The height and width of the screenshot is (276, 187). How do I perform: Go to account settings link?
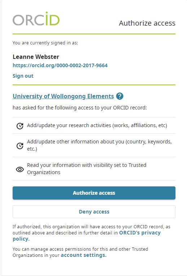click(x=83, y=255)
